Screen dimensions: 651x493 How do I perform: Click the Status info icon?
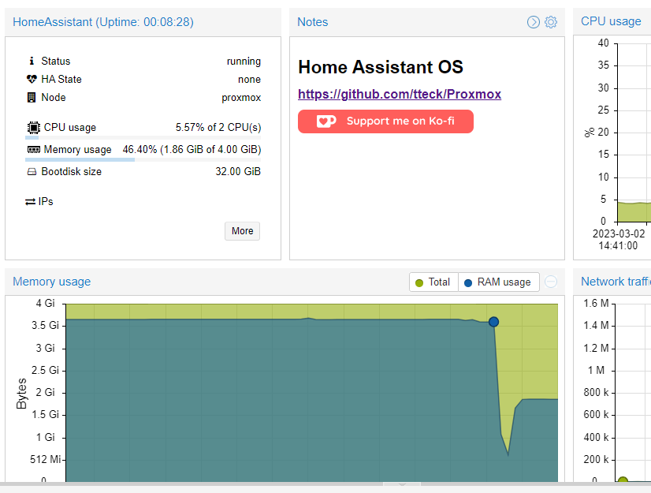point(32,61)
